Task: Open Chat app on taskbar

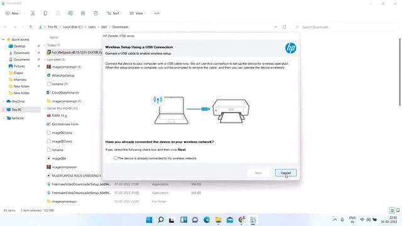Action: 195,220
